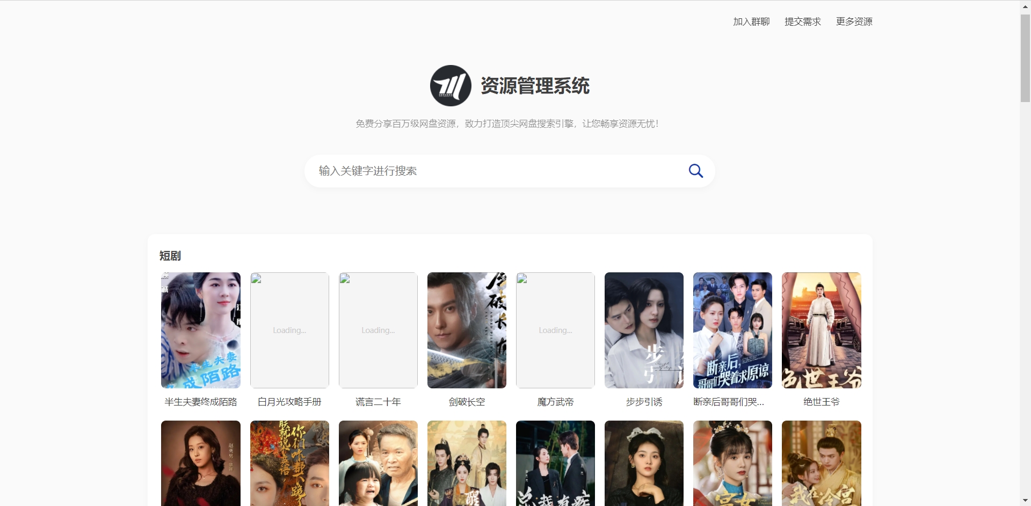Open the 谎言二十年 loading placeholder thumbnail

[x=378, y=330]
